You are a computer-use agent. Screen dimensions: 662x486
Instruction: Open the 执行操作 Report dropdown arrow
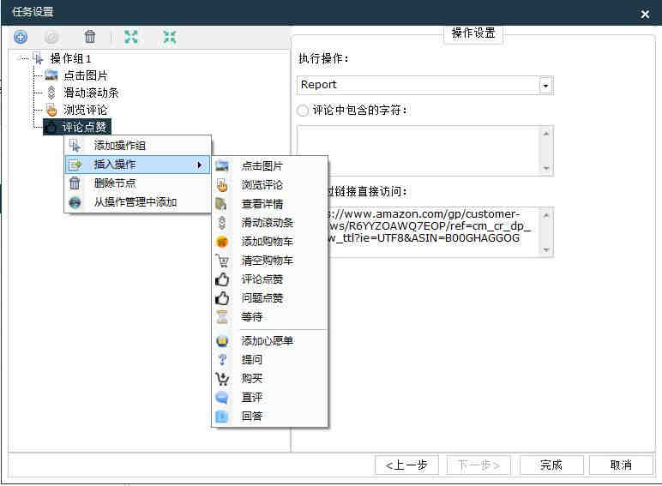point(545,86)
